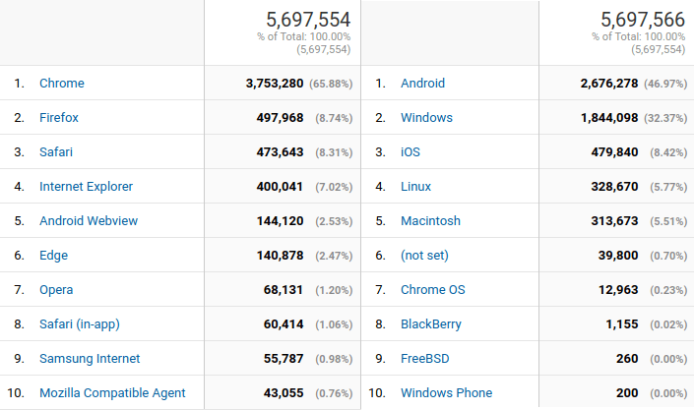Open the Opera browser link

[x=56, y=290]
